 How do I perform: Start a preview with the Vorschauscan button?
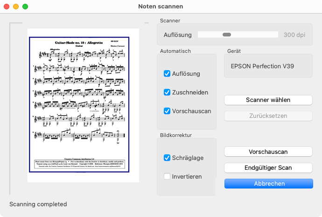268,152
